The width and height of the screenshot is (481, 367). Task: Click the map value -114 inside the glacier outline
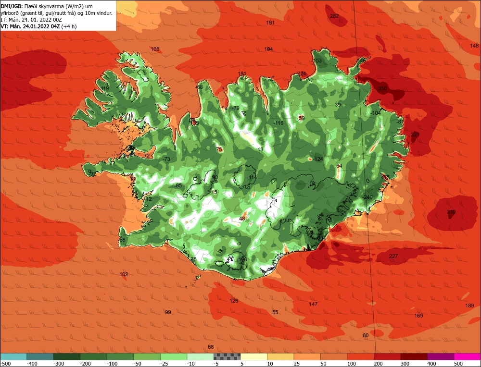pyautogui.click(x=252, y=177)
